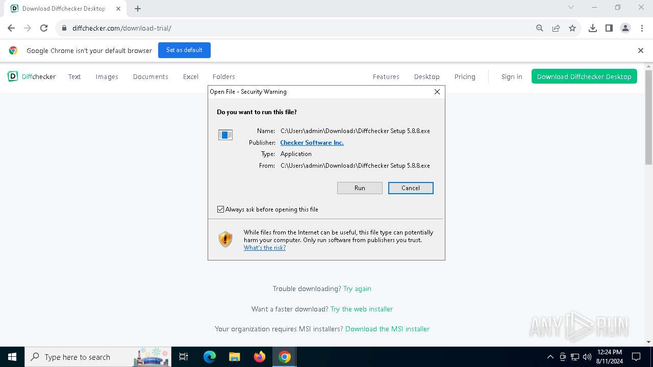
Task: Click Set as default button
Action: point(184,50)
